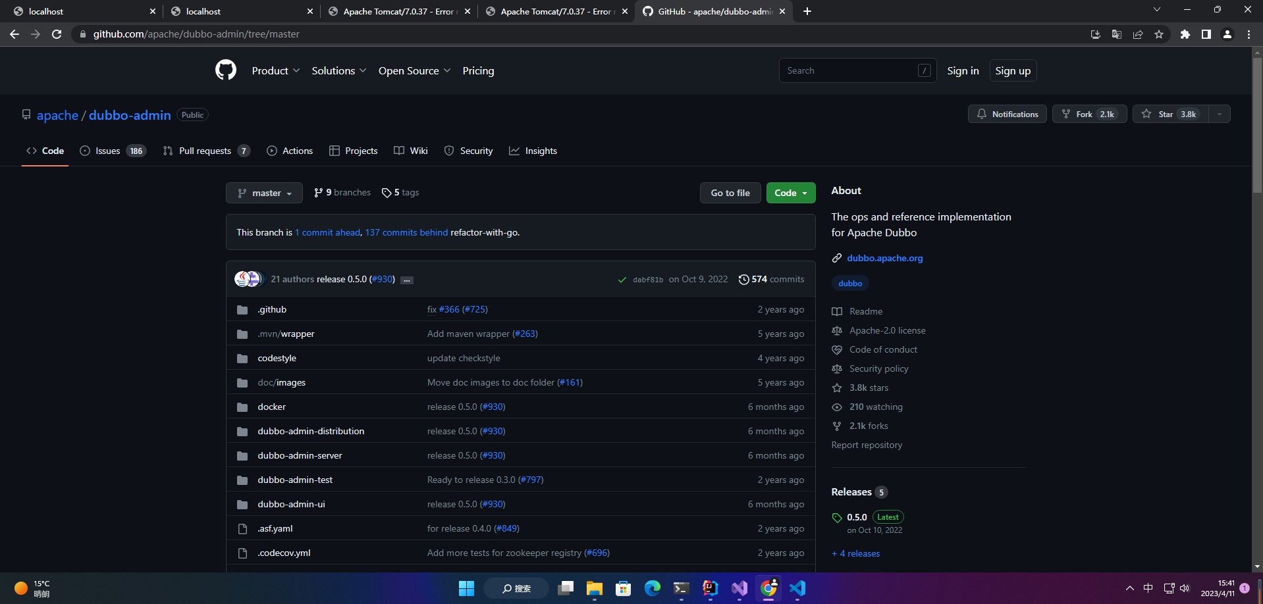The width and height of the screenshot is (1263, 604).
Task: Open the 1 commit ahead link
Action: (x=327, y=232)
